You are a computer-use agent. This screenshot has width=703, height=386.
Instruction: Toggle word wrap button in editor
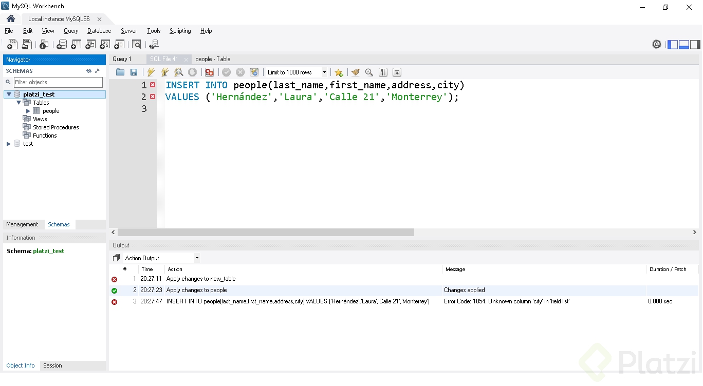click(397, 72)
